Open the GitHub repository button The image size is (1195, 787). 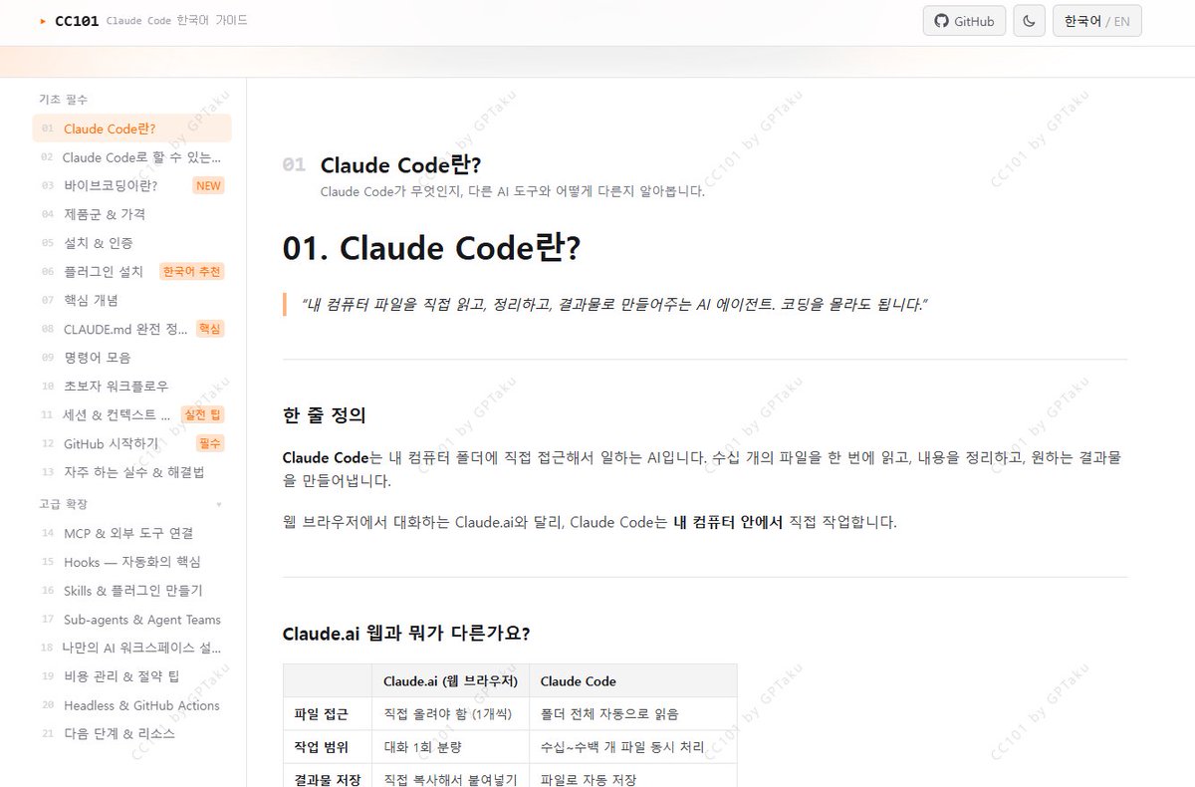(x=964, y=21)
